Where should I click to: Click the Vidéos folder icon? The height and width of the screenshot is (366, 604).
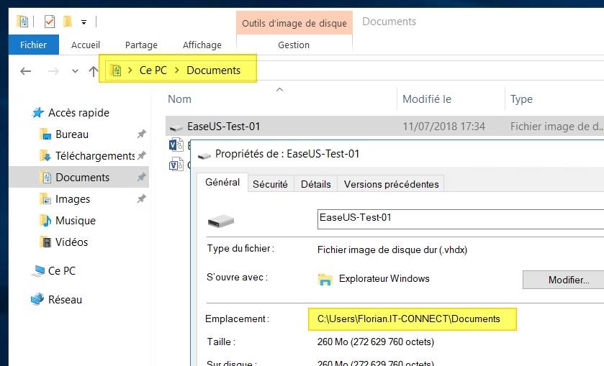tap(45, 242)
